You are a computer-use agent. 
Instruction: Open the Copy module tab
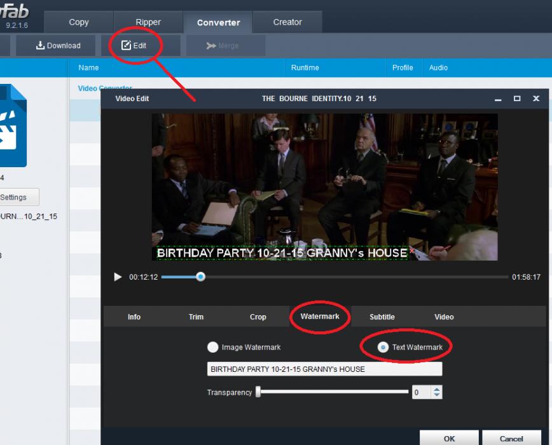click(x=78, y=22)
